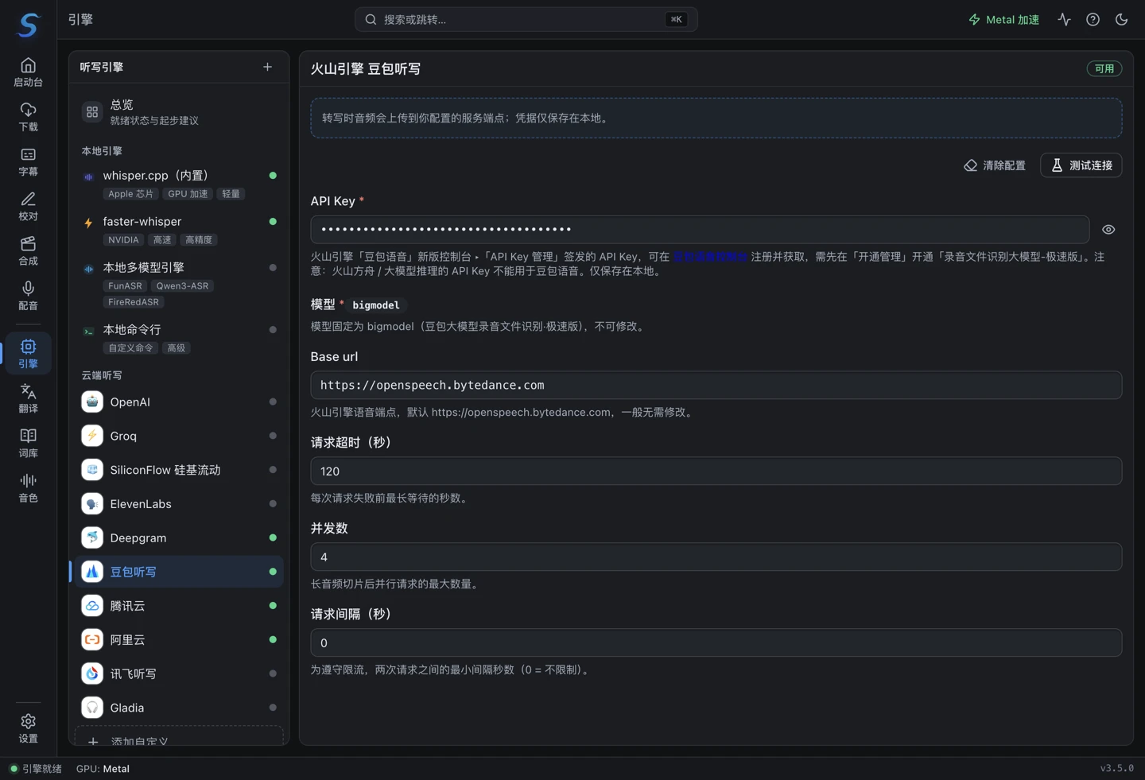Click the 引擎就绪 status bar indicator
The image size is (1145, 780).
click(x=36, y=769)
